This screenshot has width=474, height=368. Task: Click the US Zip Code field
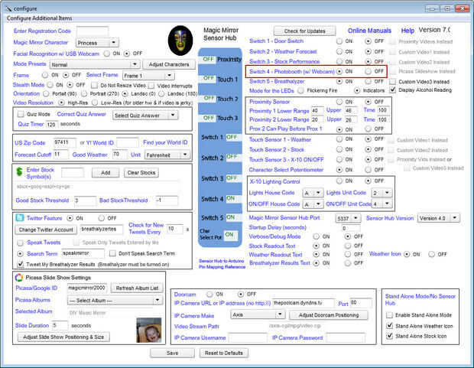pos(64,142)
